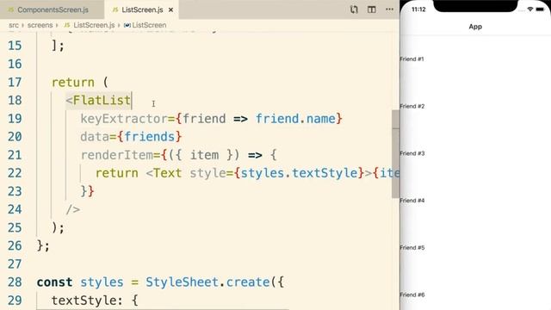This screenshot has width=551, height=310.
Task: Click the ListScreen symbol breadcrumb
Action: (149, 25)
